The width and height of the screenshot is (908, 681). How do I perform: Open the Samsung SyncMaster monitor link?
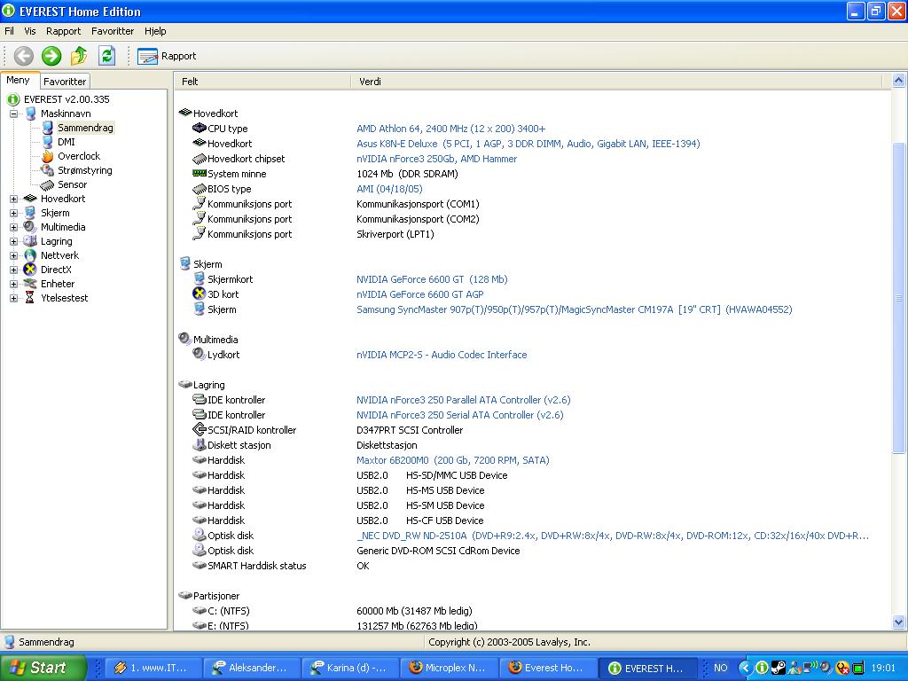coord(575,309)
